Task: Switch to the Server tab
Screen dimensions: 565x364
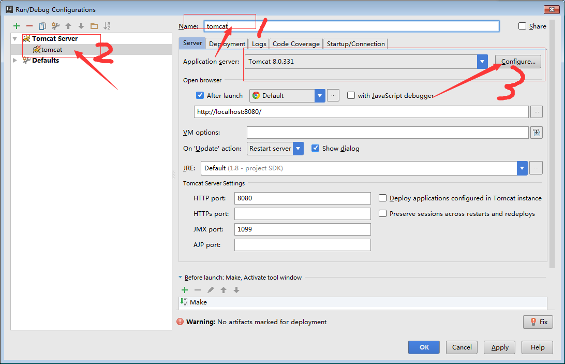Action: (192, 43)
